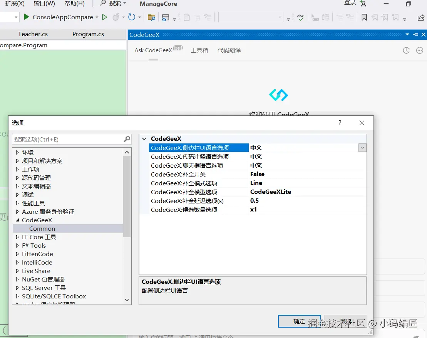The height and width of the screenshot is (338, 427).
Task: Select IntelliCode in the options tree
Action: coord(37,262)
